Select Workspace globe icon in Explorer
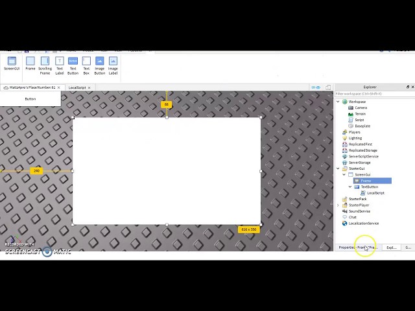The width and height of the screenshot is (415, 311). (344, 102)
